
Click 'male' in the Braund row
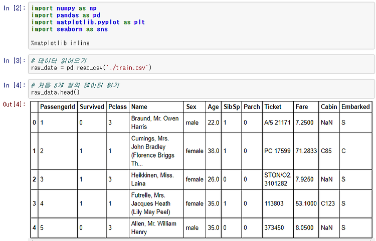pos(192,122)
